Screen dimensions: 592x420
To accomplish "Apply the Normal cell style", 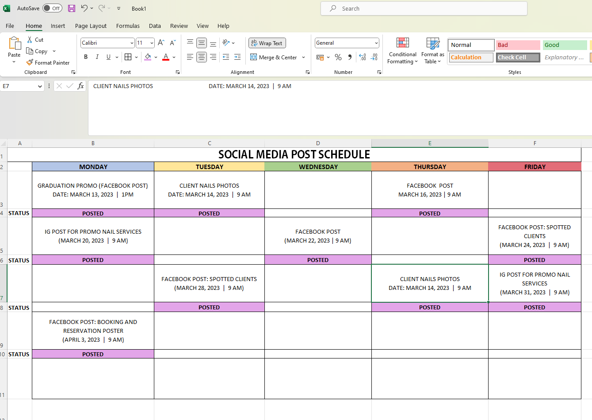I will (472, 45).
